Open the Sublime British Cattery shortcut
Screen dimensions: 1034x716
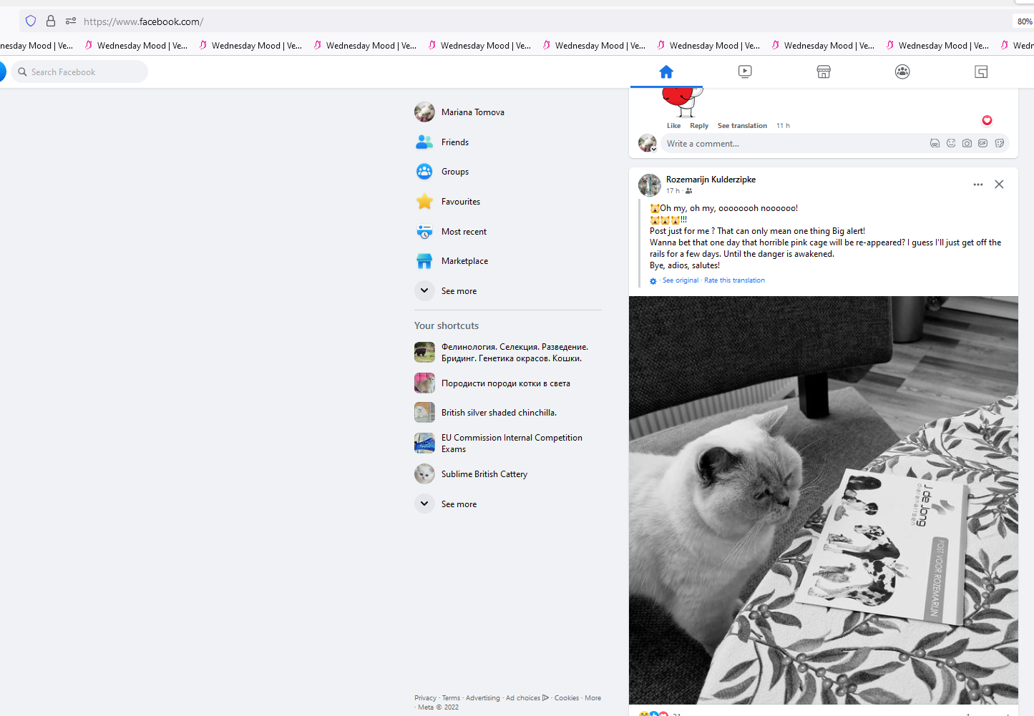coord(484,474)
